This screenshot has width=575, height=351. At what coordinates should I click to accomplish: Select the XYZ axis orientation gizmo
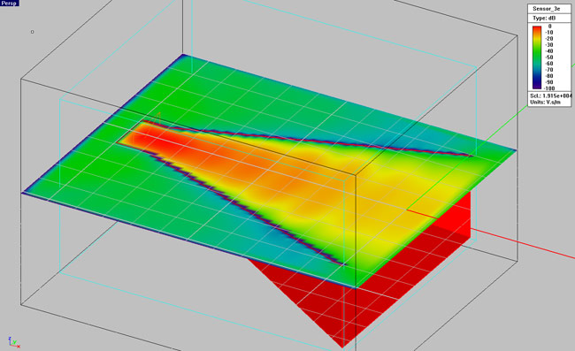click(x=14, y=342)
